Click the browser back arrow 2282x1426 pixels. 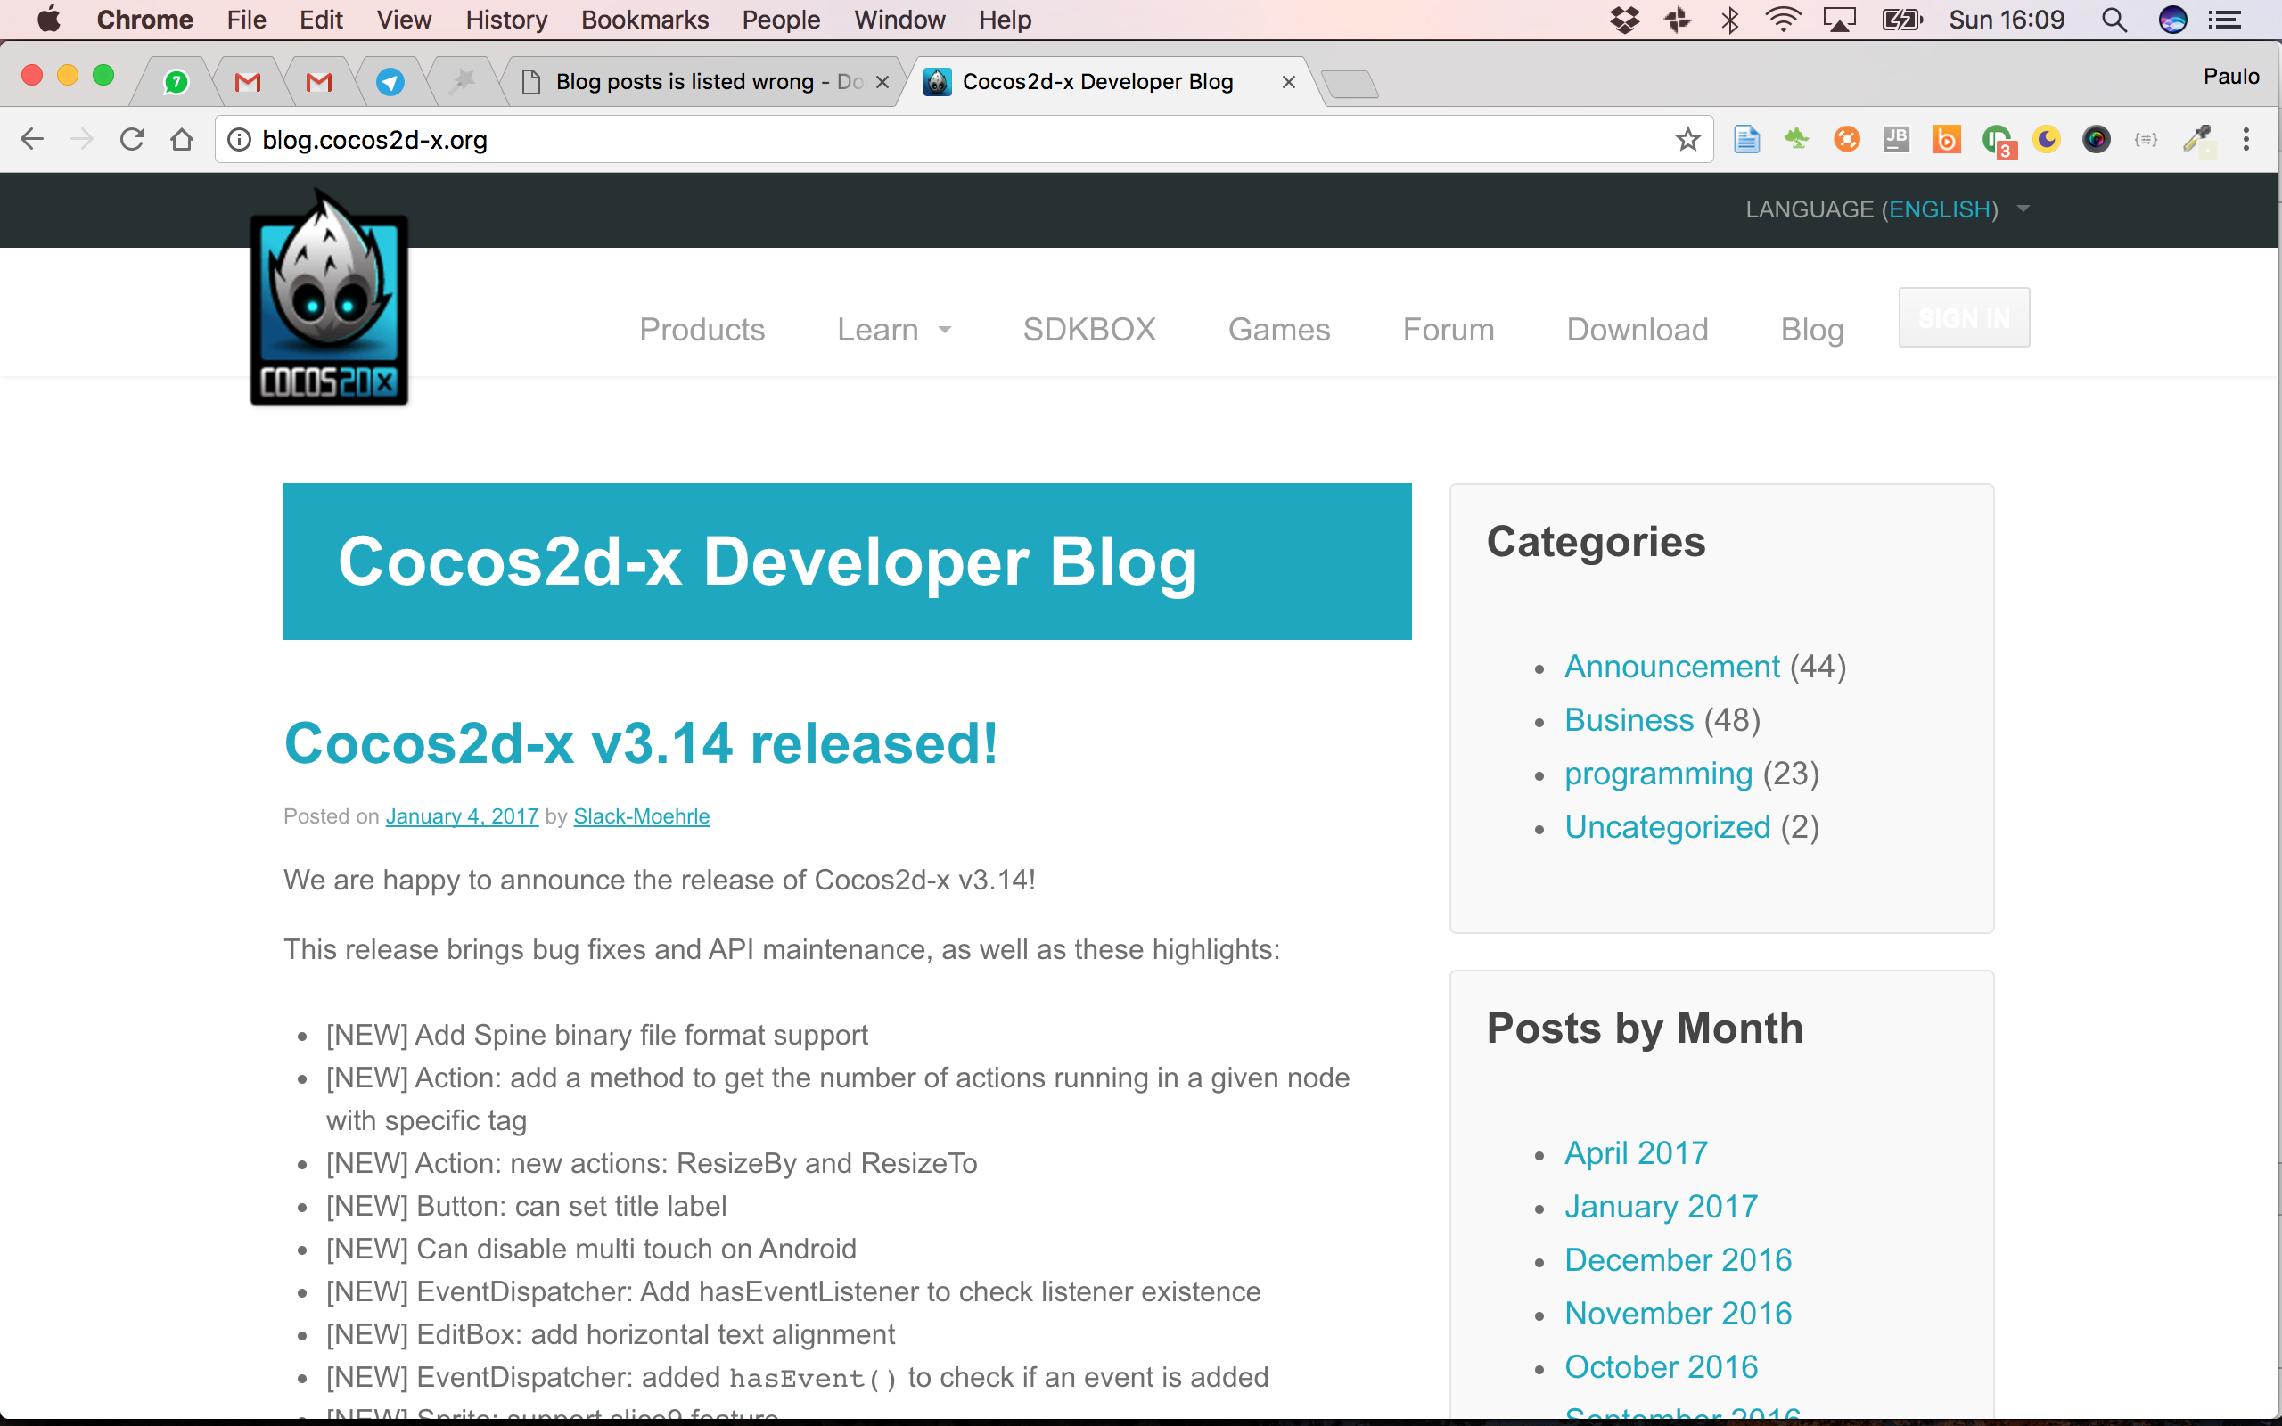[32, 140]
